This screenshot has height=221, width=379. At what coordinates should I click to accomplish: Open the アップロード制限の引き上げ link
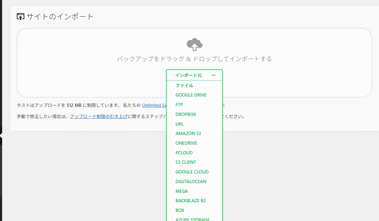click(99, 116)
